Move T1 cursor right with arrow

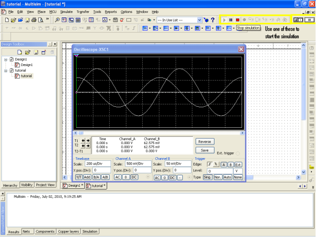click(x=88, y=140)
